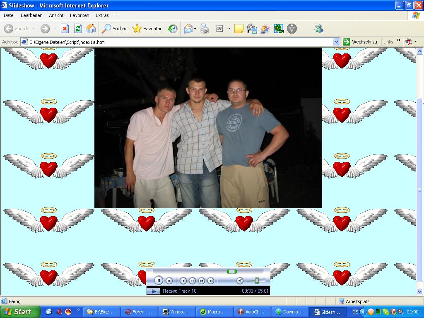The width and height of the screenshot is (424, 318).
Task: Open the Bearbeiten menu
Action: pyautogui.click(x=31, y=15)
